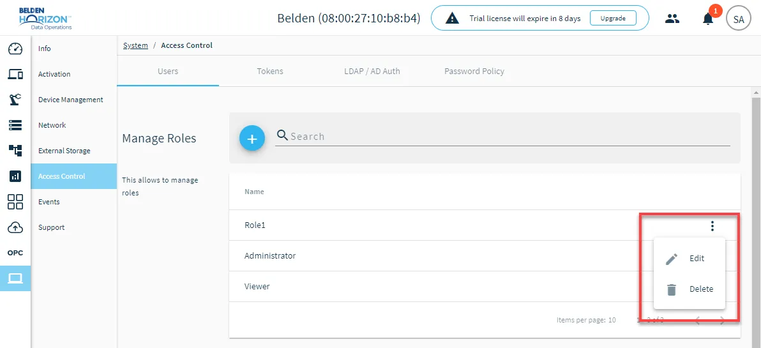Image resolution: width=761 pixels, height=348 pixels.
Task: Click the Name column header
Action: [x=254, y=192]
